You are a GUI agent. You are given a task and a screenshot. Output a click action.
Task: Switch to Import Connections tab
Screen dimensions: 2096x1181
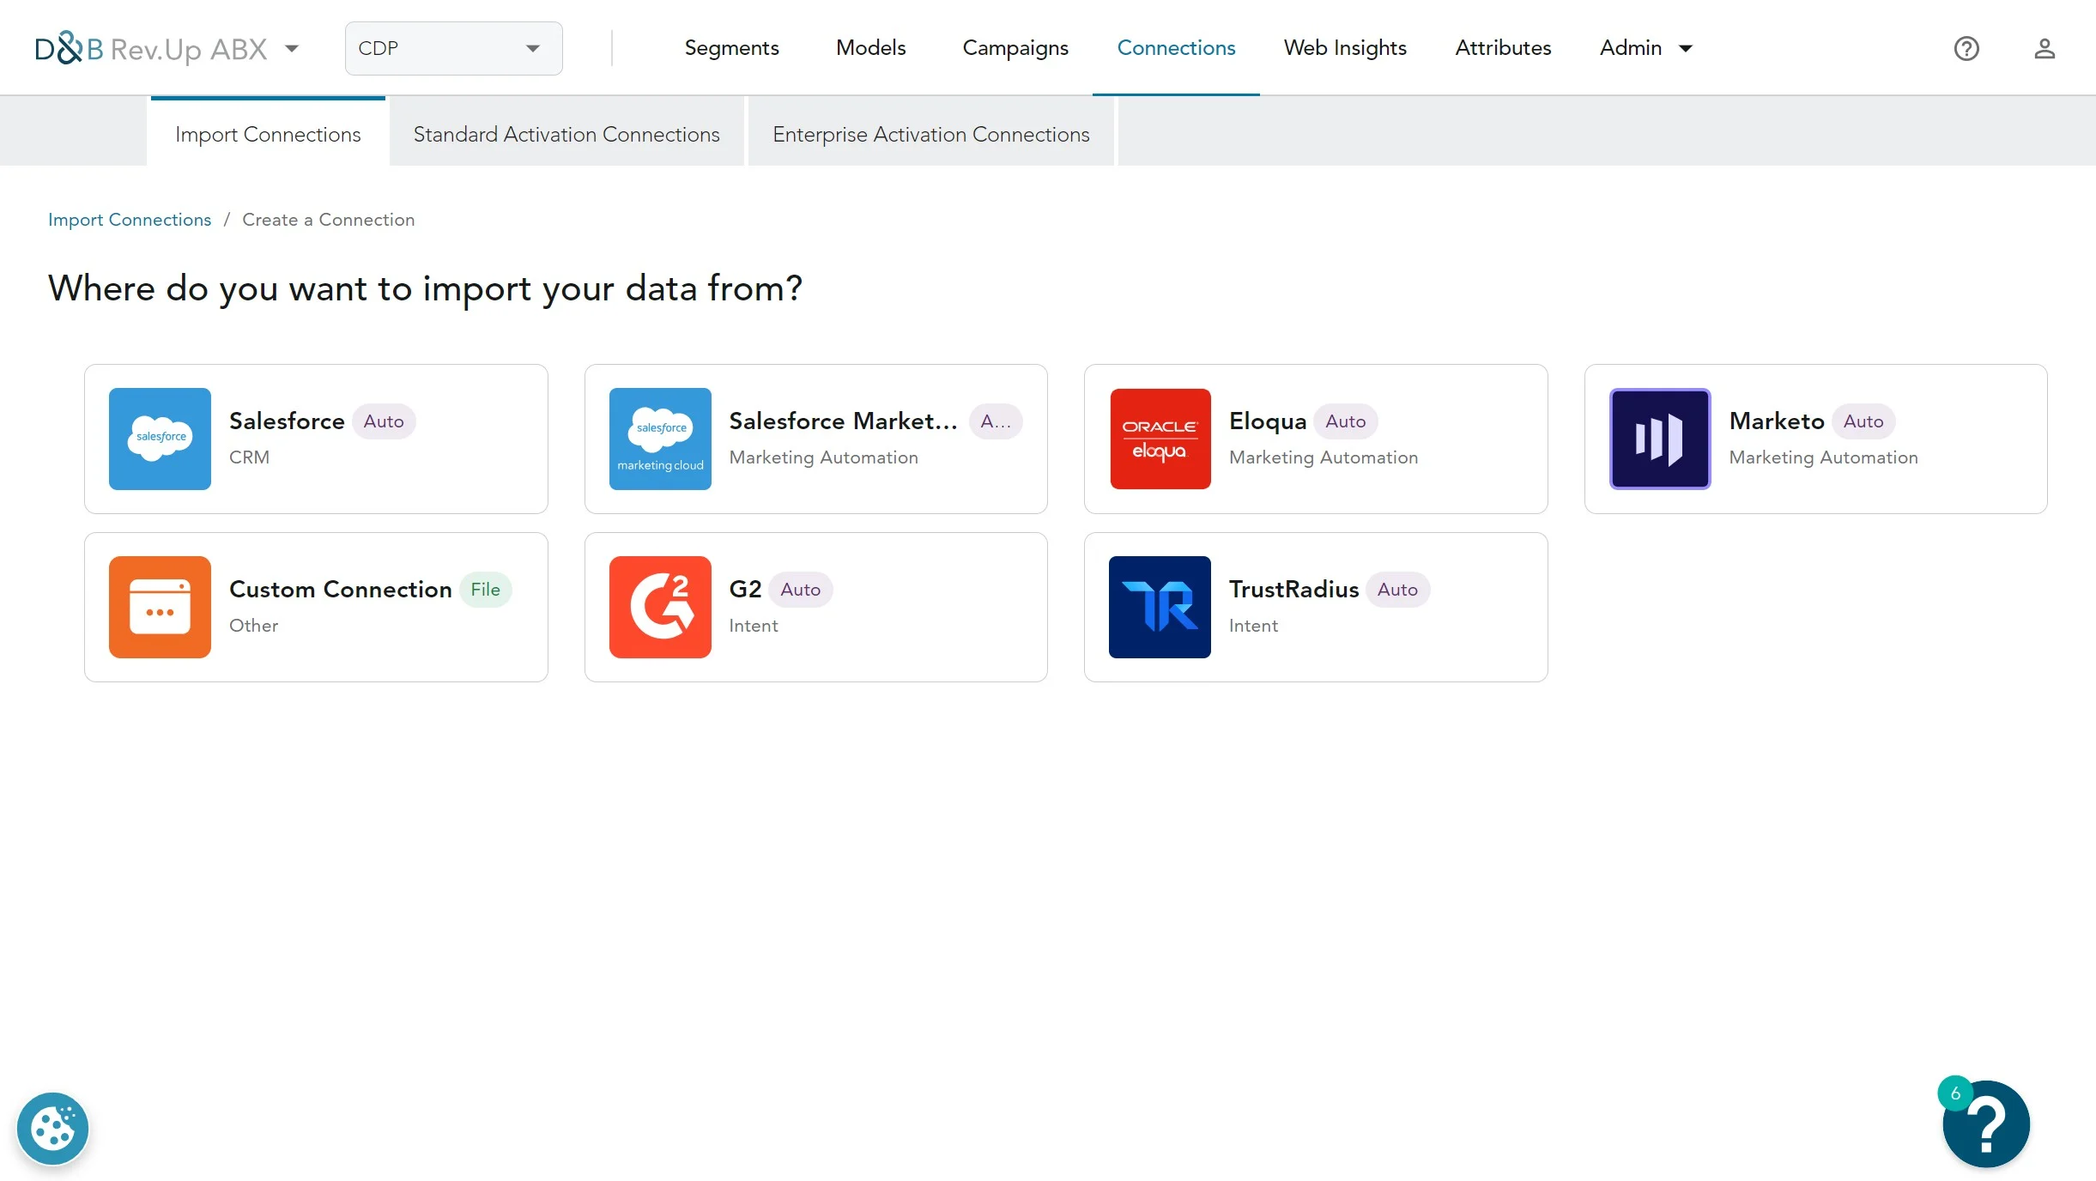(x=268, y=134)
